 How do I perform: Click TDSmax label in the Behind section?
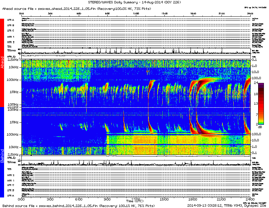pos(12,162)
